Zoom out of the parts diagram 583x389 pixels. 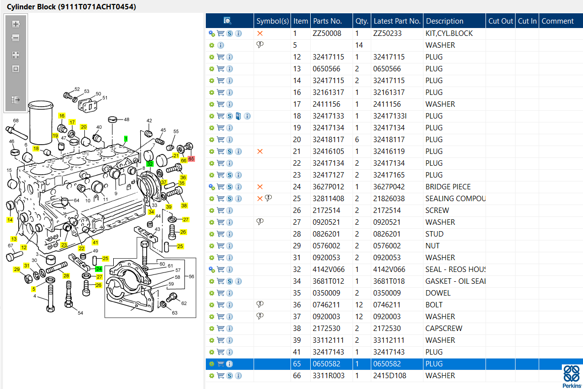point(16,38)
